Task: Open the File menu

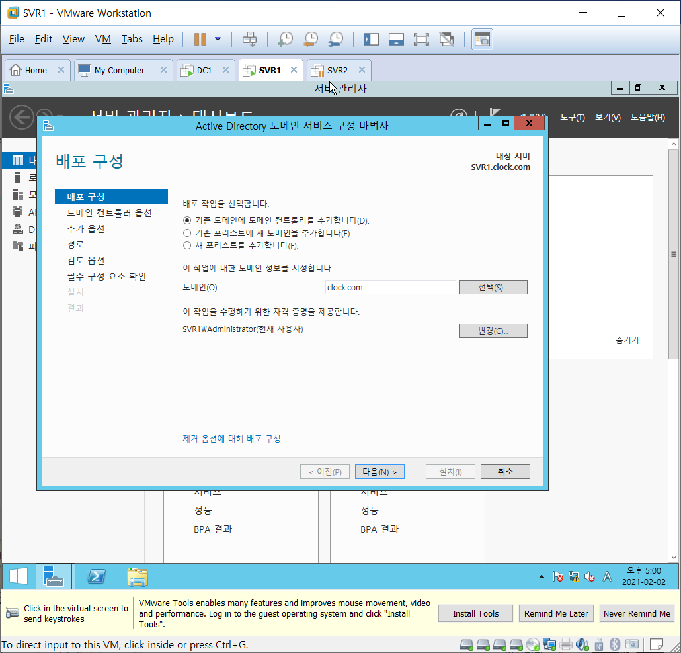Action: tap(17, 39)
